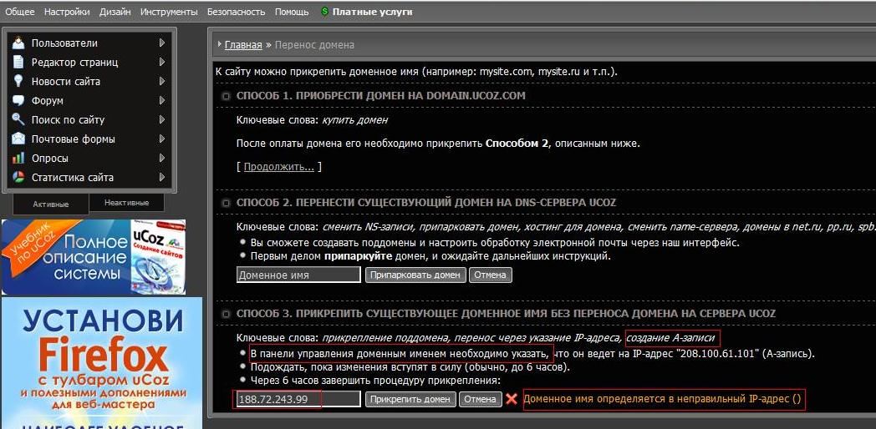Select the Форум menu label

click(48, 100)
